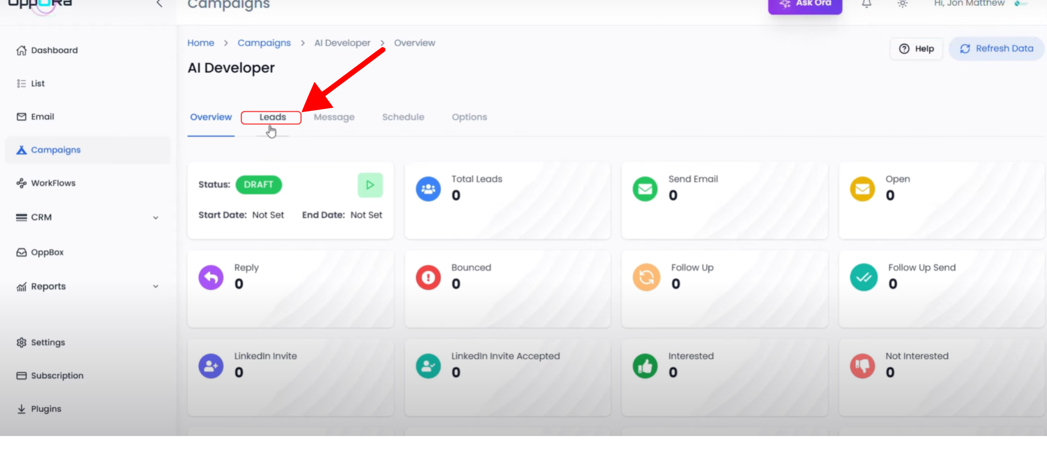Click the Ask Ora button
Screen dimensions: 1047x456
click(x=805, y=5)
